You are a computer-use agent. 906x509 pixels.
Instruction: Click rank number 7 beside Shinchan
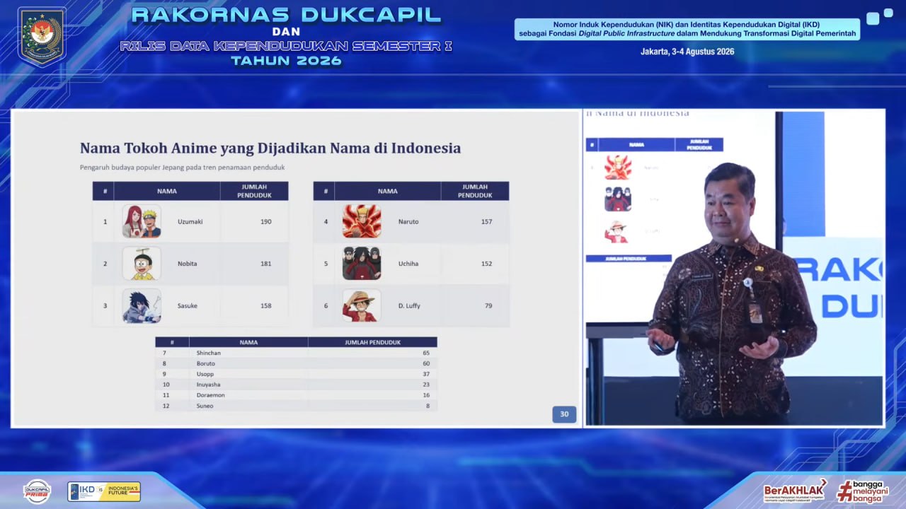point(164,353)
